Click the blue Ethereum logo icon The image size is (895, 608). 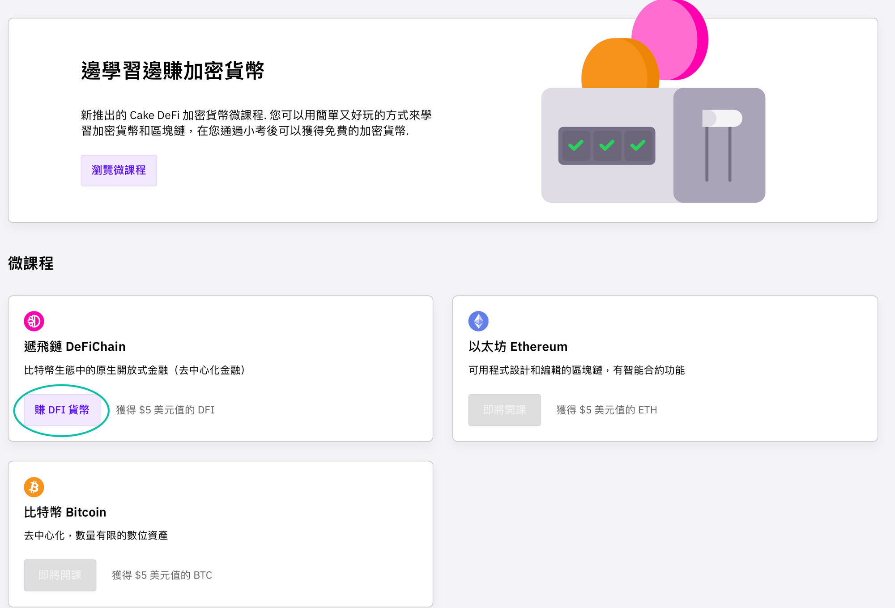[x=478, y=321]
